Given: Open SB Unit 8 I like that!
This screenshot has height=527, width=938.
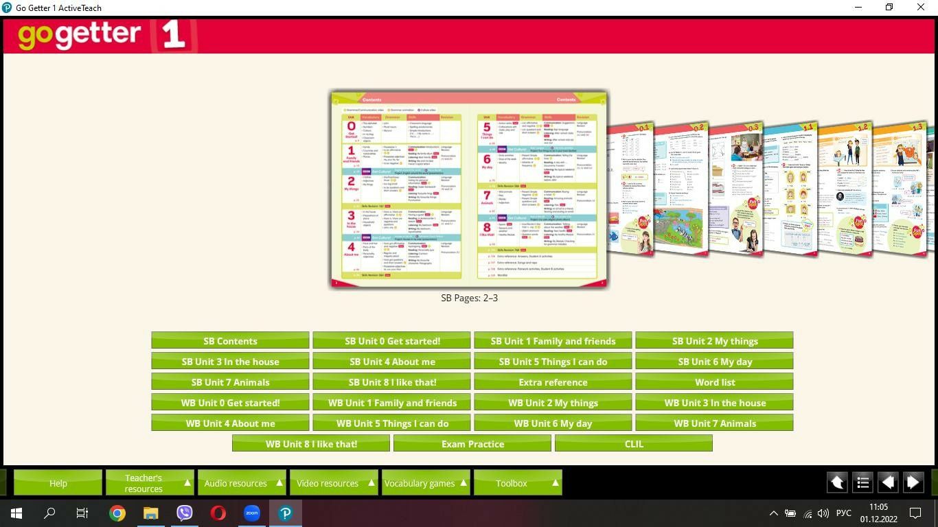Looking at the screenshot, I should point(392,382).
